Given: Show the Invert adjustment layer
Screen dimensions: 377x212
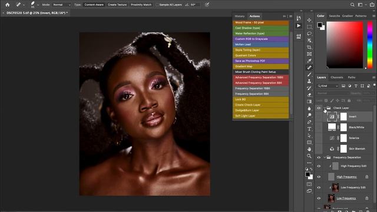Looking at the screenshot, I should [319, 117].
